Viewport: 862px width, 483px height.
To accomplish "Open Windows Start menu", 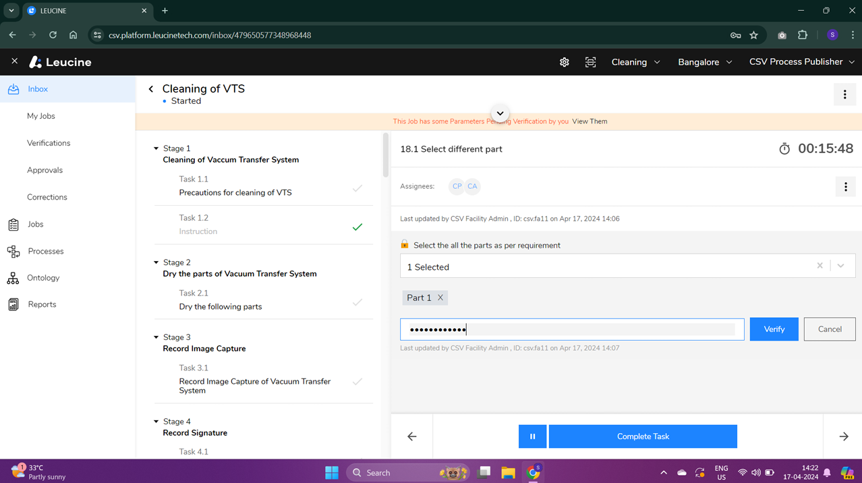I will tap(332, 473).
